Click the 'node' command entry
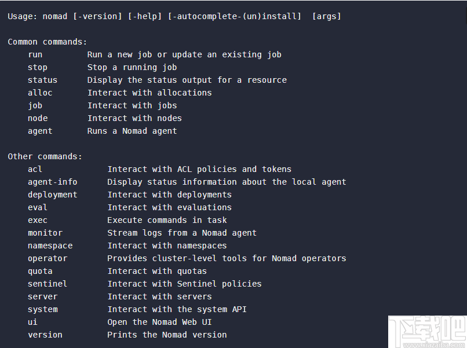 38,118
